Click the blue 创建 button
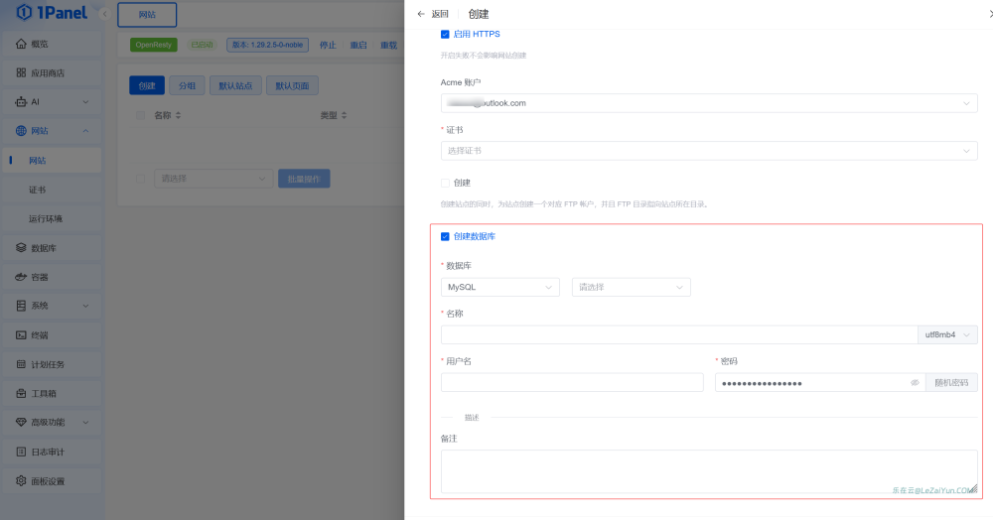 pyautogui.click(x=147, y=85)
